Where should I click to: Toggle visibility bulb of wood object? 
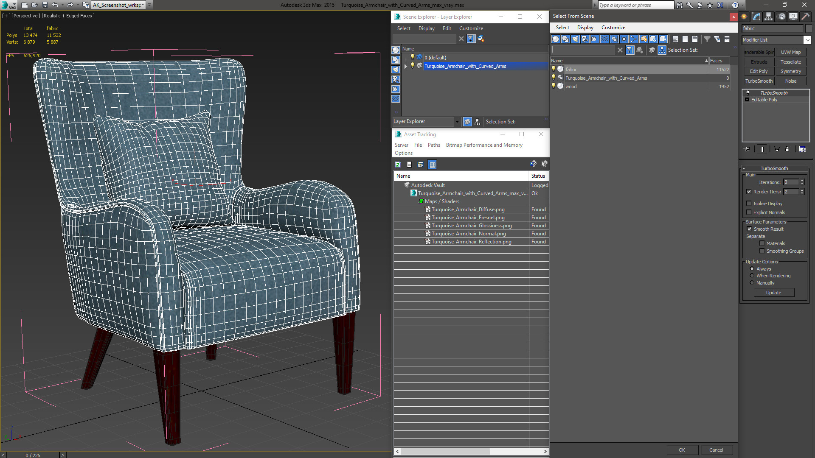point(554,86)
